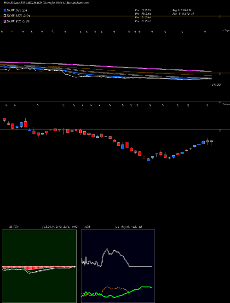Image resolution: width=230 pixels, height=303 pixels.
Task: Click the white ADX line peak
Action: click(x=107, y=249)
